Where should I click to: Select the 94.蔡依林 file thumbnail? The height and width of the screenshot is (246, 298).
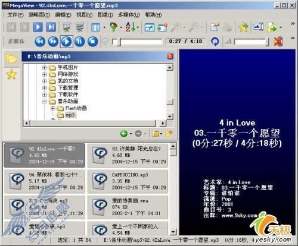(x=45, y=181)
